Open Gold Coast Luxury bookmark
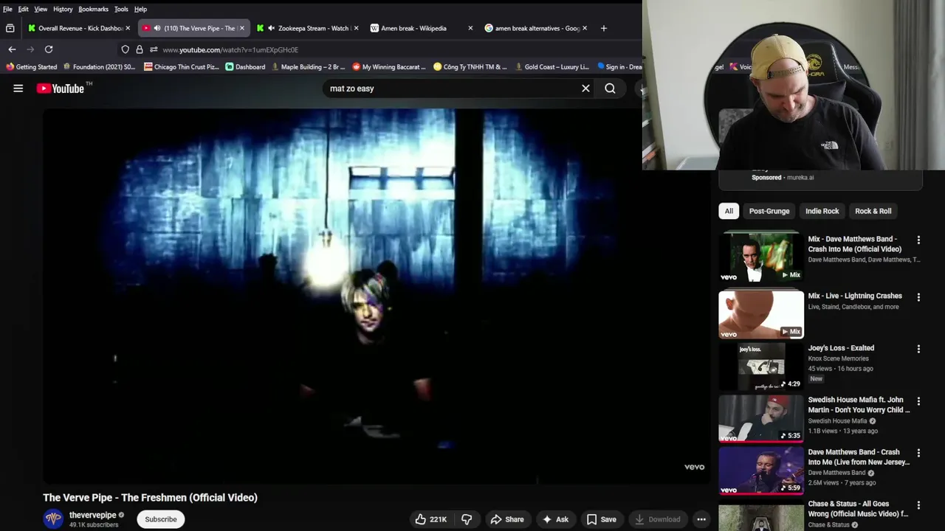The image size is (945, 531). coord(551,67)
